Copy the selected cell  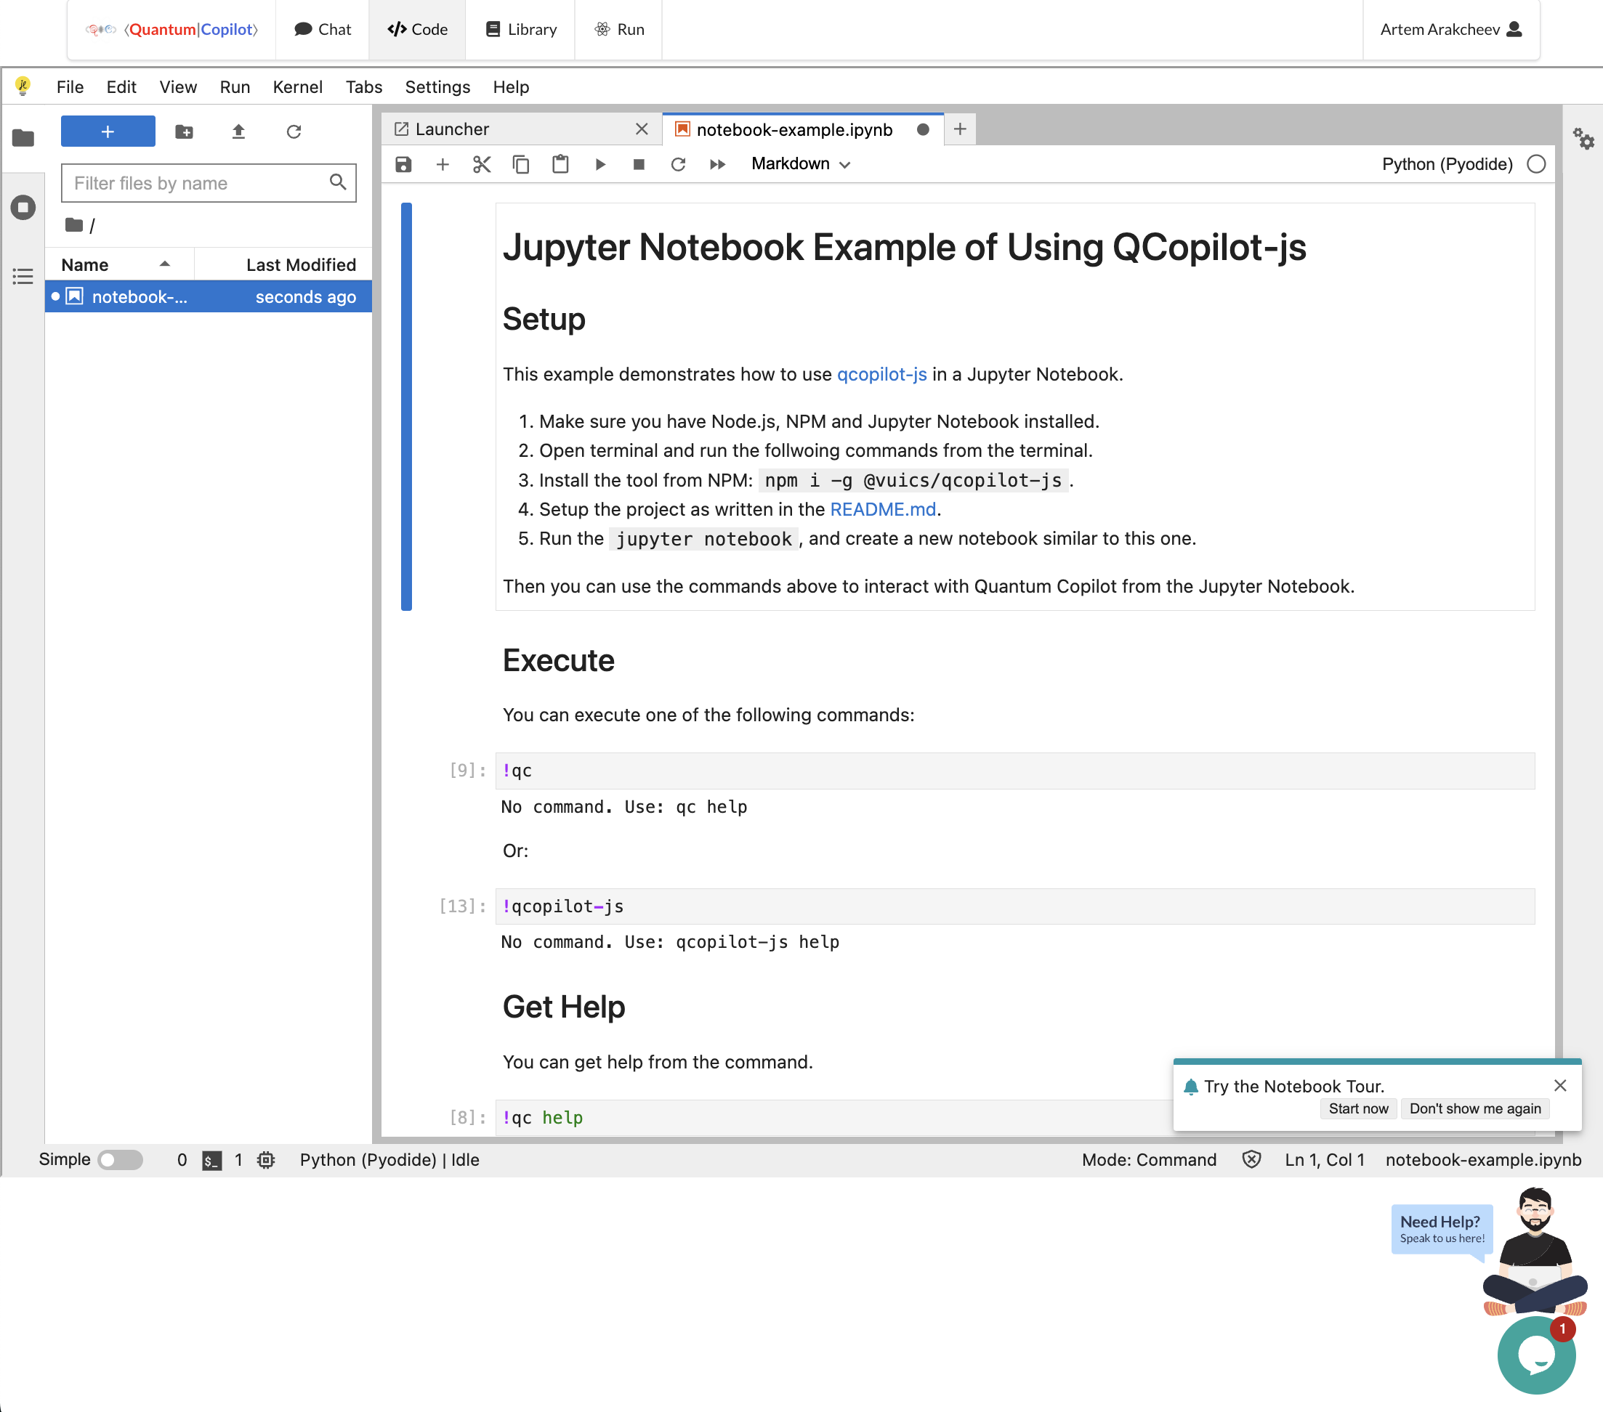coord(521,164)
